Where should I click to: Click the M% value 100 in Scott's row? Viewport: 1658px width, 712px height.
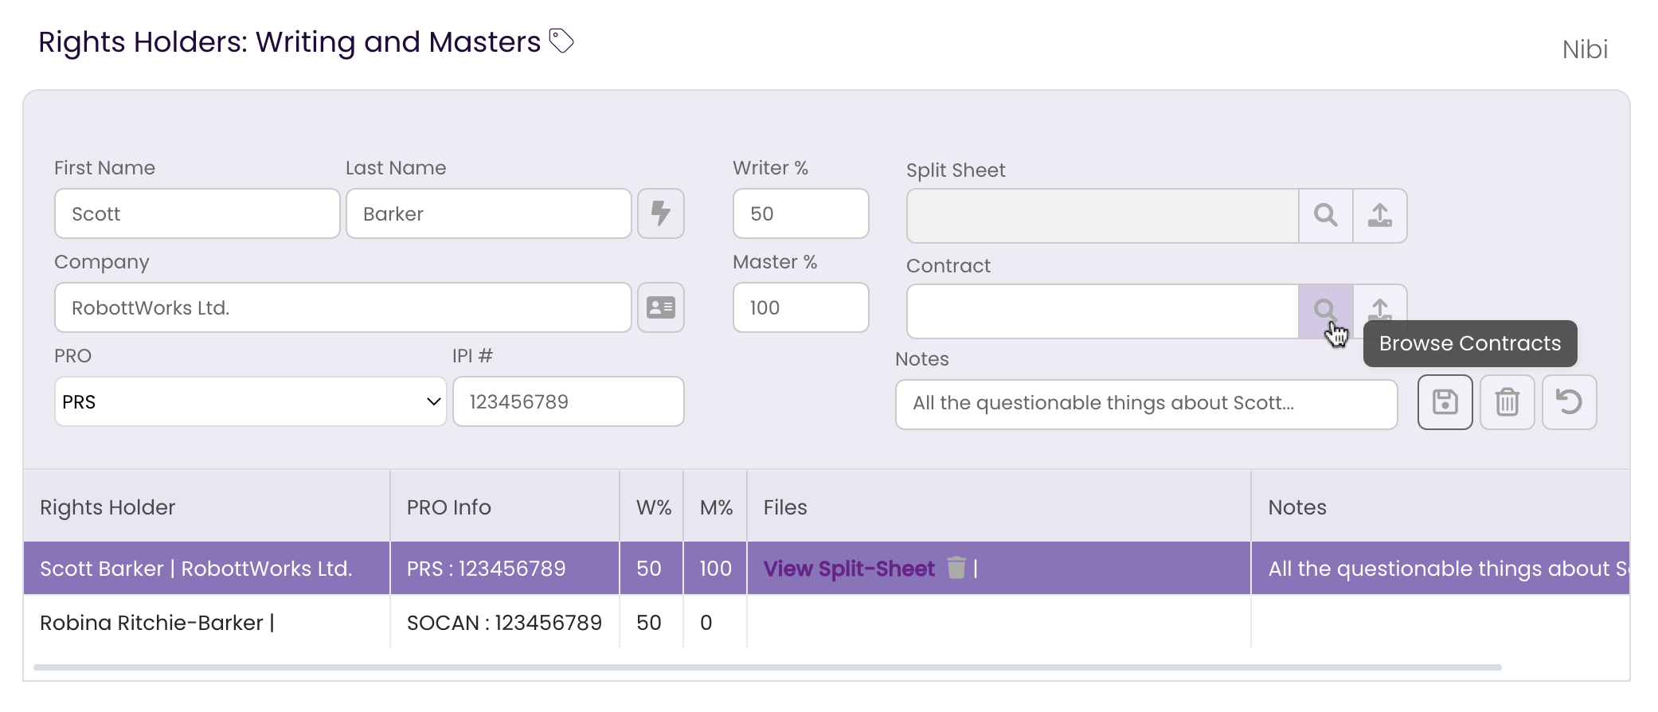[715, 569]
